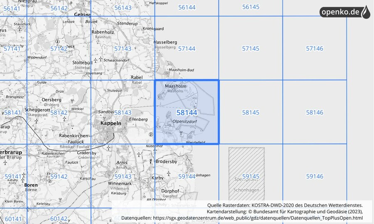Click grid cell label 58146
This screenshot has height=224, width=374.
click(315, 112)
